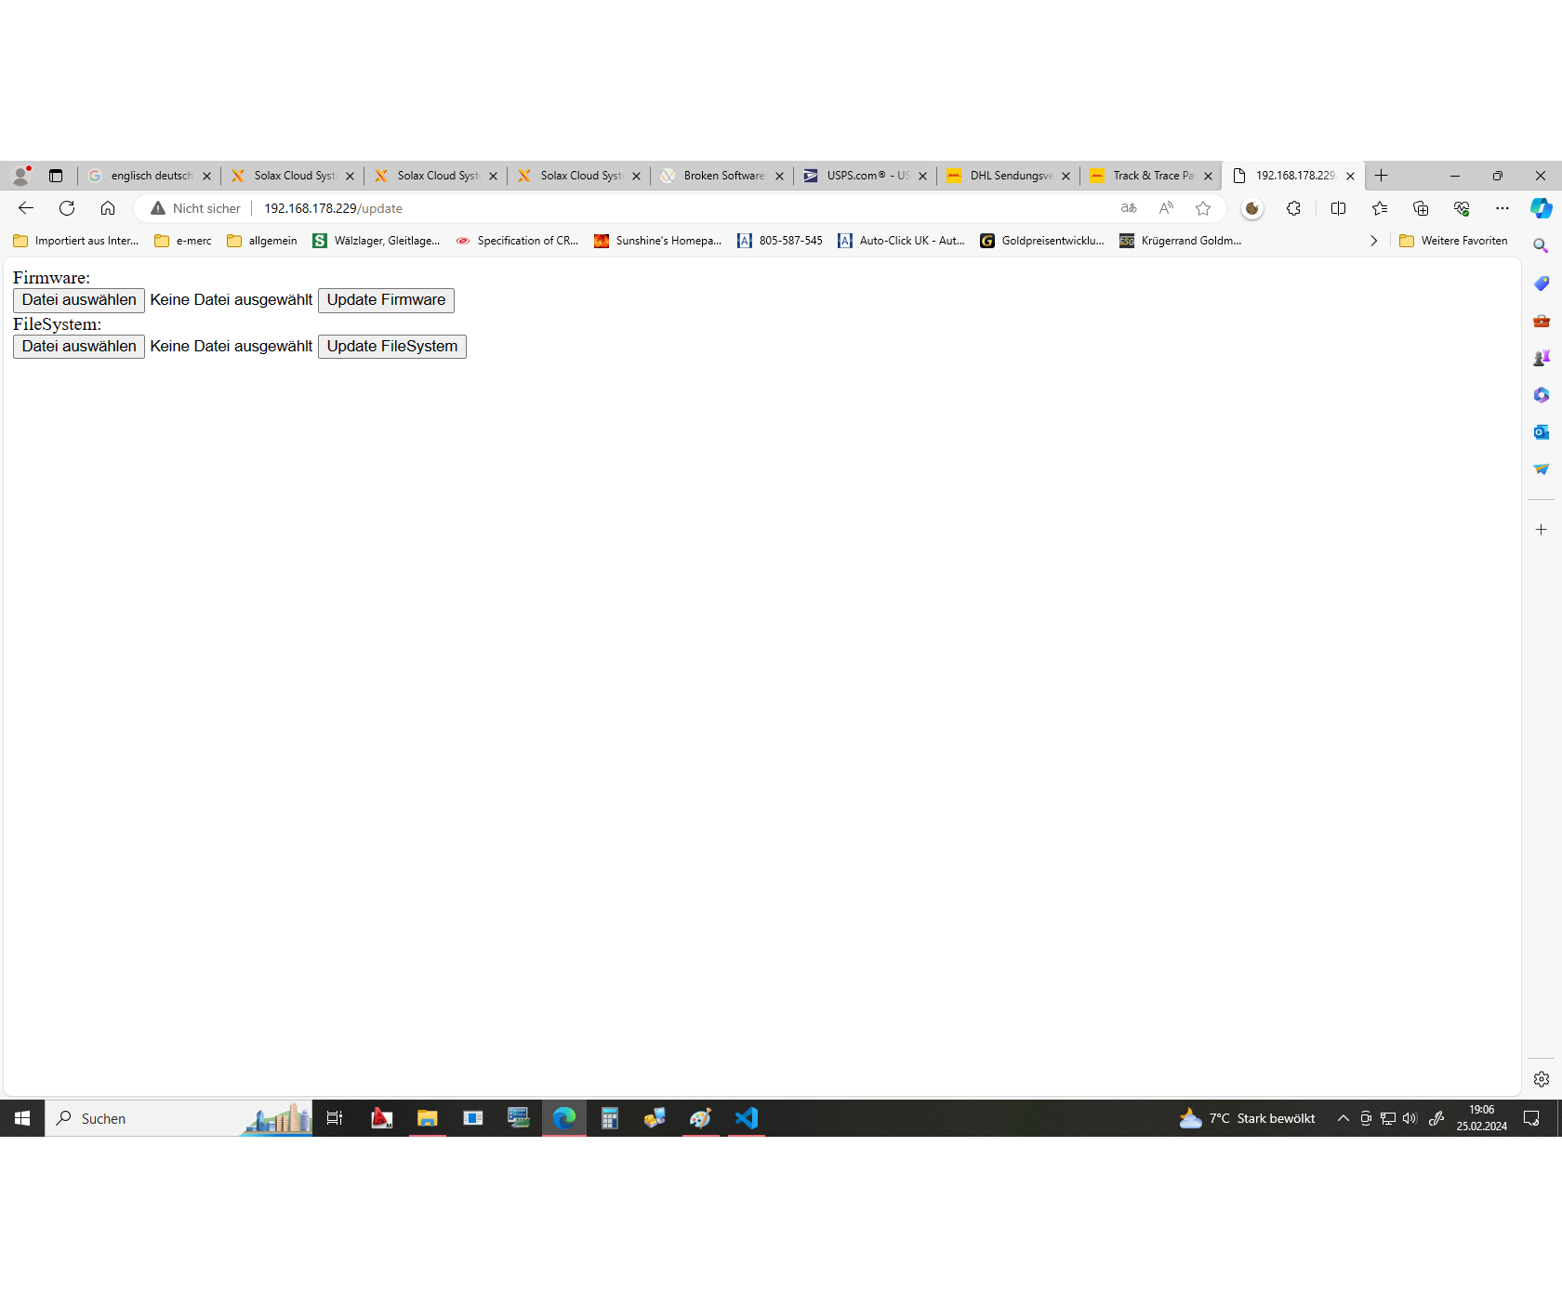
Task: Open the Importiert aus Inter... favorites folder
Action: pyautogui.click(x=76, y=241)
